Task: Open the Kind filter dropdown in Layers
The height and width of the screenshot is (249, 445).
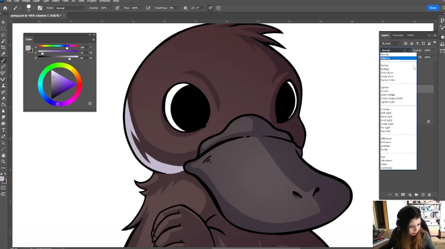Action: click(391, 43)
